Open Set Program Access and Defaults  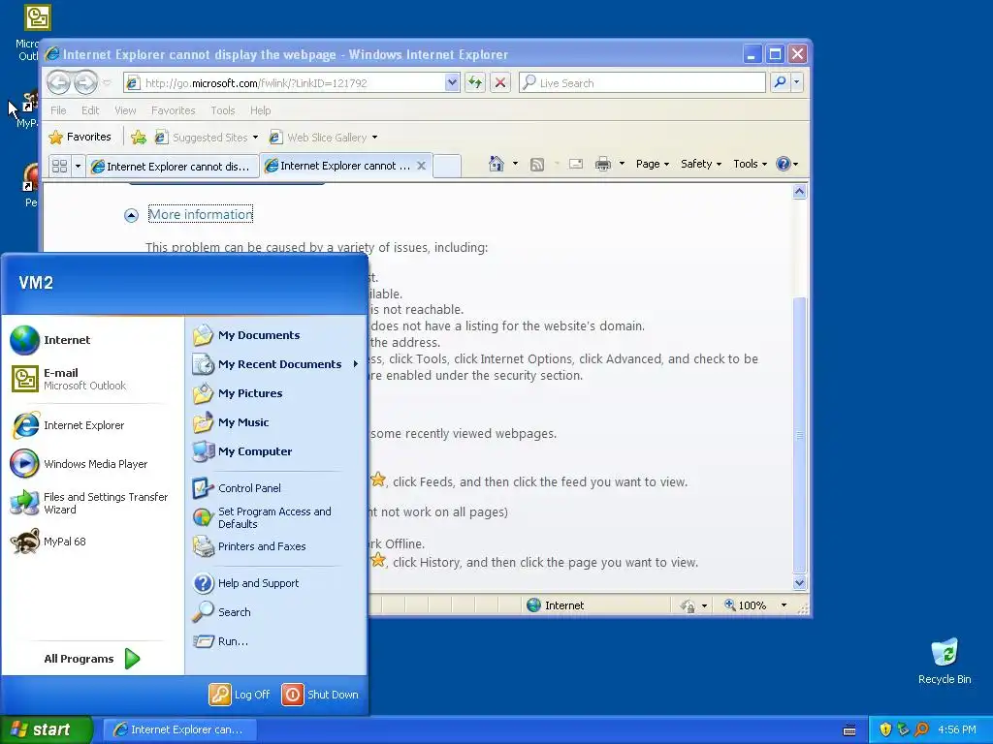point(275,517)
